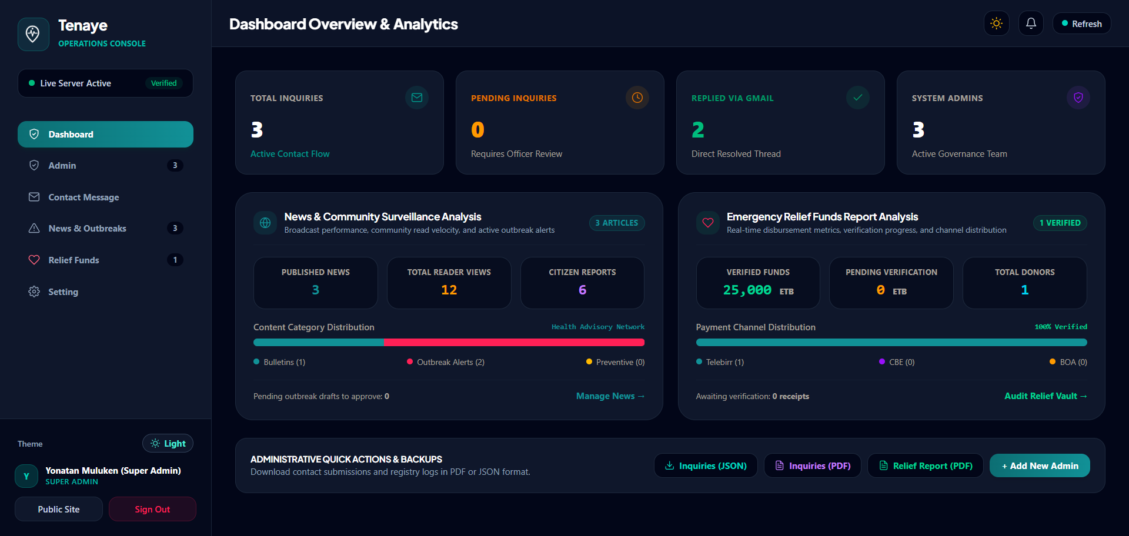Toggle light mode via sun icon in header
Screen dimensions: 1129x536
tap(996, 24)
